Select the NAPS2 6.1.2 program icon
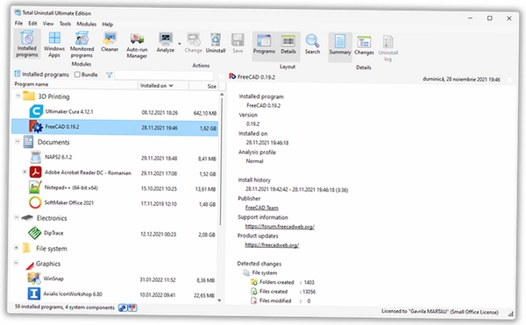This screenshot has height=325, width=526. tap(36, 157)
